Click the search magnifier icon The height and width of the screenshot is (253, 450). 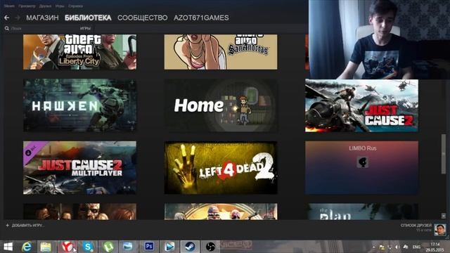(x=7, y=28)
